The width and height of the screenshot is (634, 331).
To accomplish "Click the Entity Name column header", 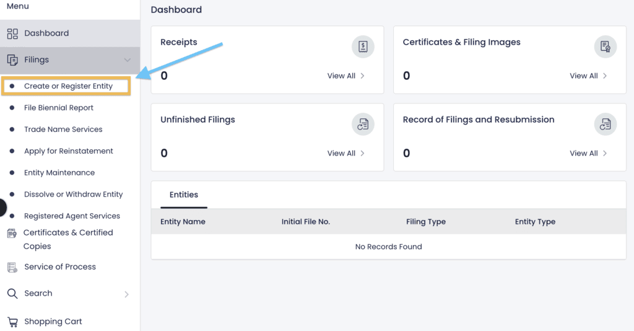I will 183,221.
